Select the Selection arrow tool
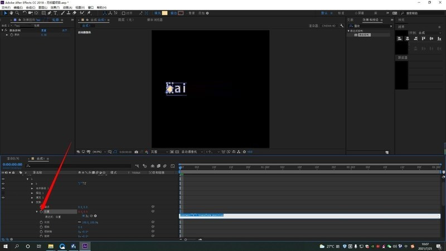The image size is (446, 251). [6, 13]
